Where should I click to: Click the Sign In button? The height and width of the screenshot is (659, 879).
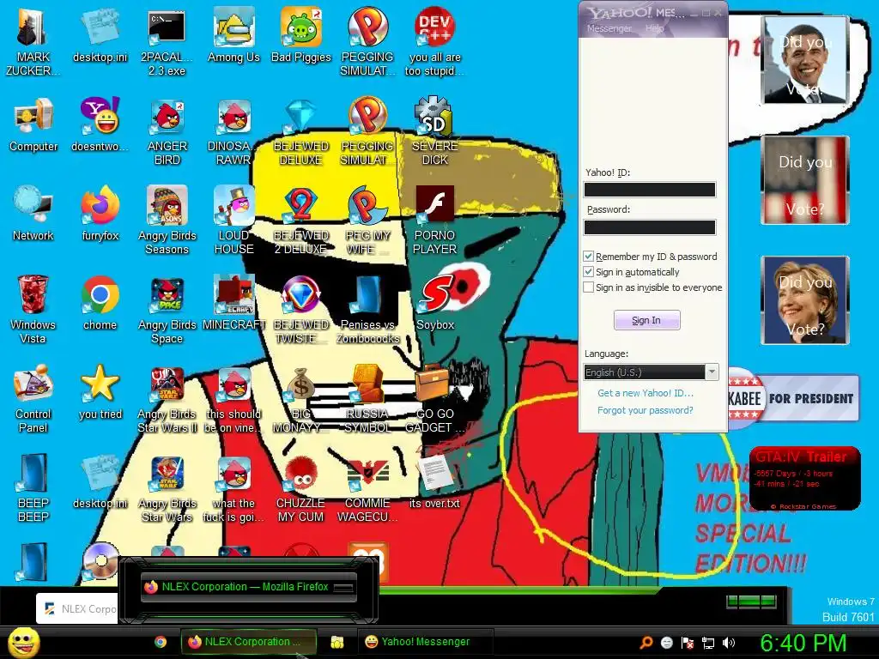[x=647, y=320]
